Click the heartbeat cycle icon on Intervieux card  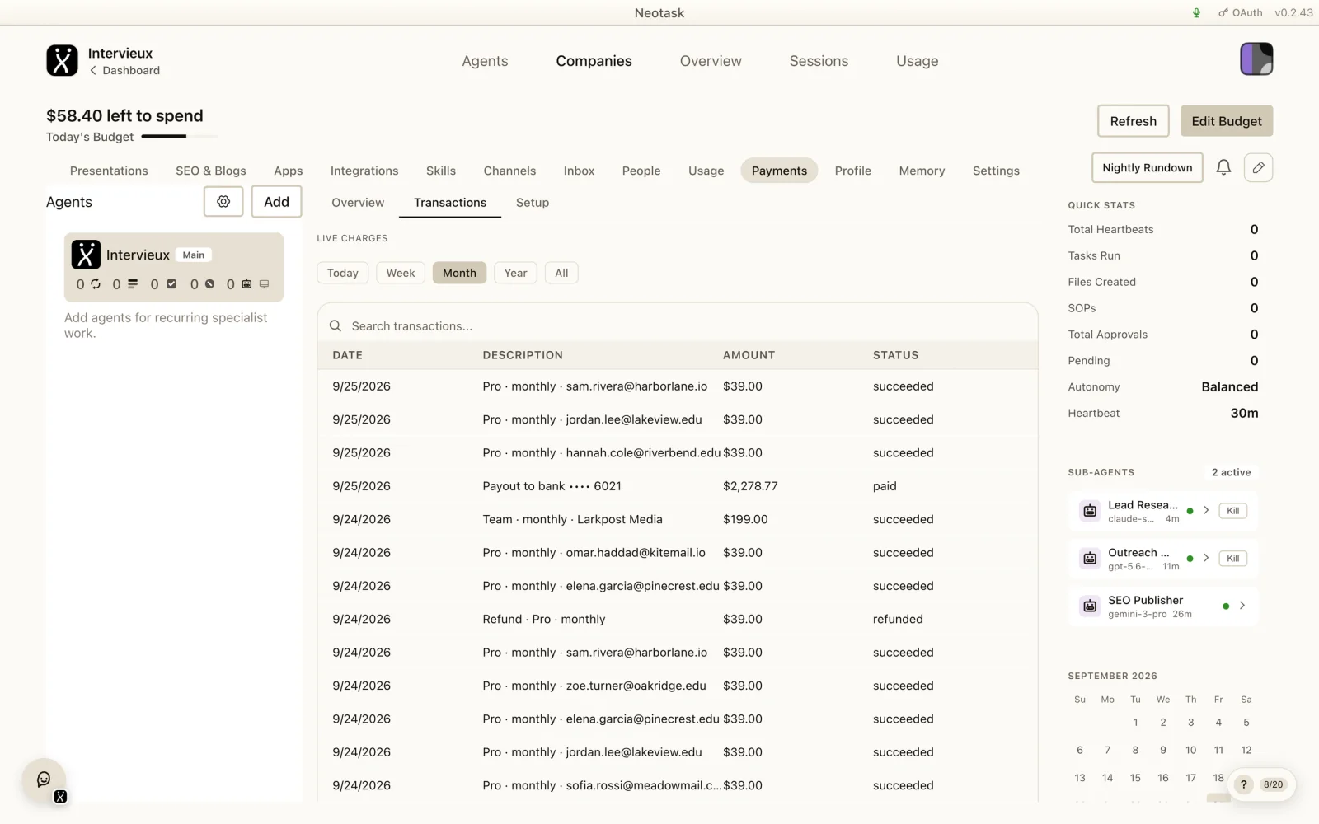click(x=96, y=283)
